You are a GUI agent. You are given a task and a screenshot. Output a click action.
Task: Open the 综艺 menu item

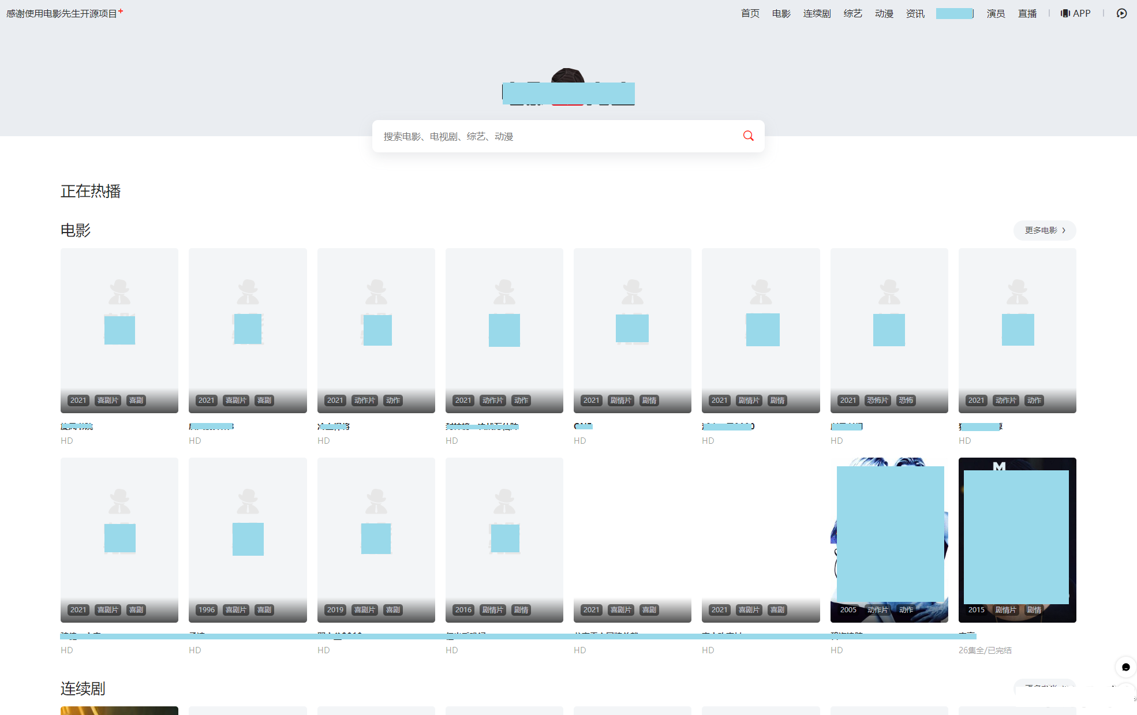click(x=852, y=13)
